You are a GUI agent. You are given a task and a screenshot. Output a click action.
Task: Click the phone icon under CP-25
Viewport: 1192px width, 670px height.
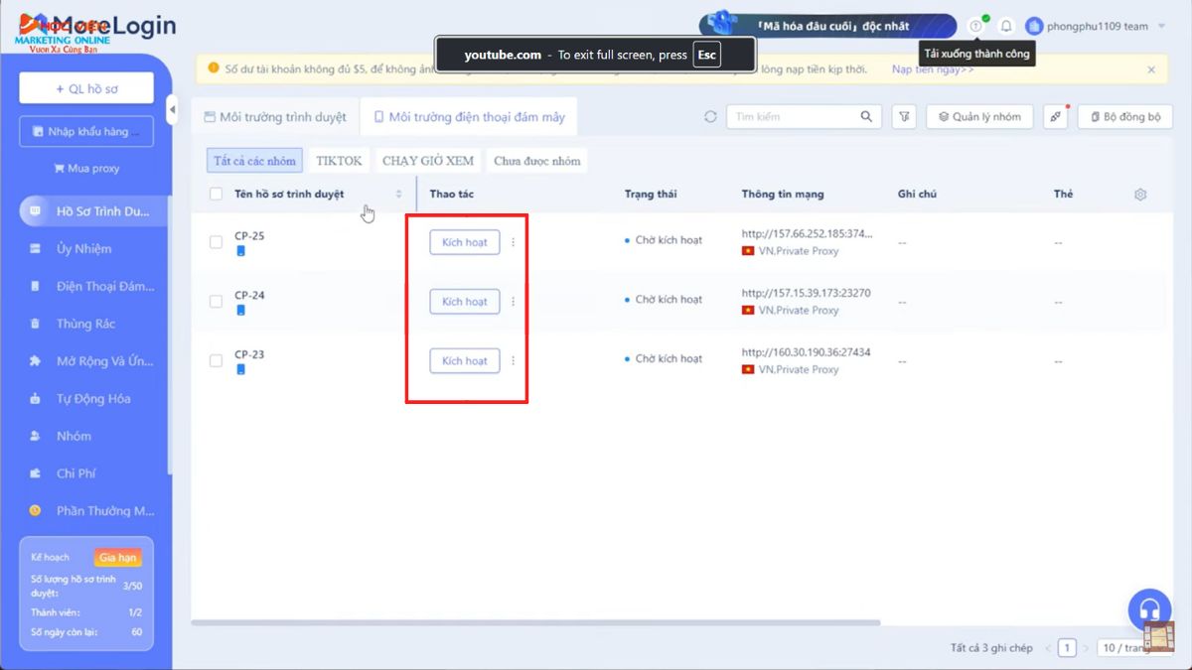240,251
